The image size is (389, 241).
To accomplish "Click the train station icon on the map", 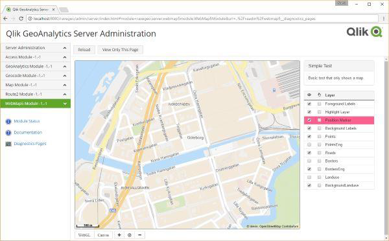I will (x=274, y=90).
